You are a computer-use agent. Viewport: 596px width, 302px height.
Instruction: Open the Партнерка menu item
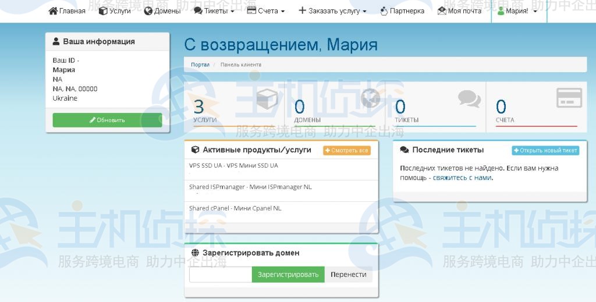tap(402, 11)
